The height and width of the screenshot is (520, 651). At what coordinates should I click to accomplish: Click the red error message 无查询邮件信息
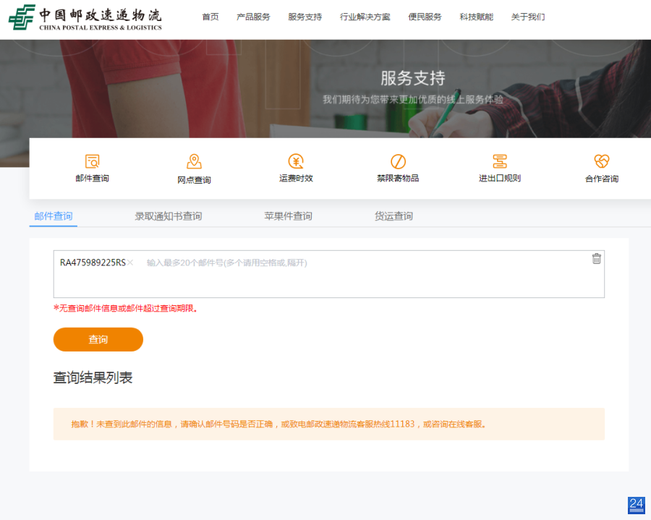pyautogui.click(x=125, y=308)
